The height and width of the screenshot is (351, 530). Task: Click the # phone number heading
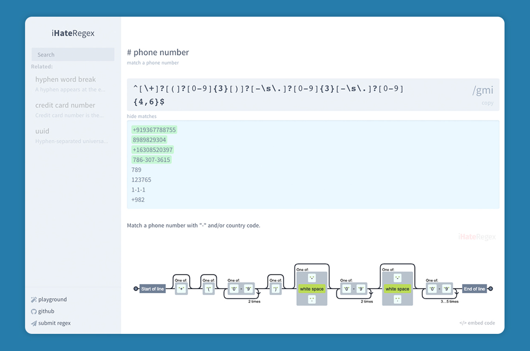[158, 52]
